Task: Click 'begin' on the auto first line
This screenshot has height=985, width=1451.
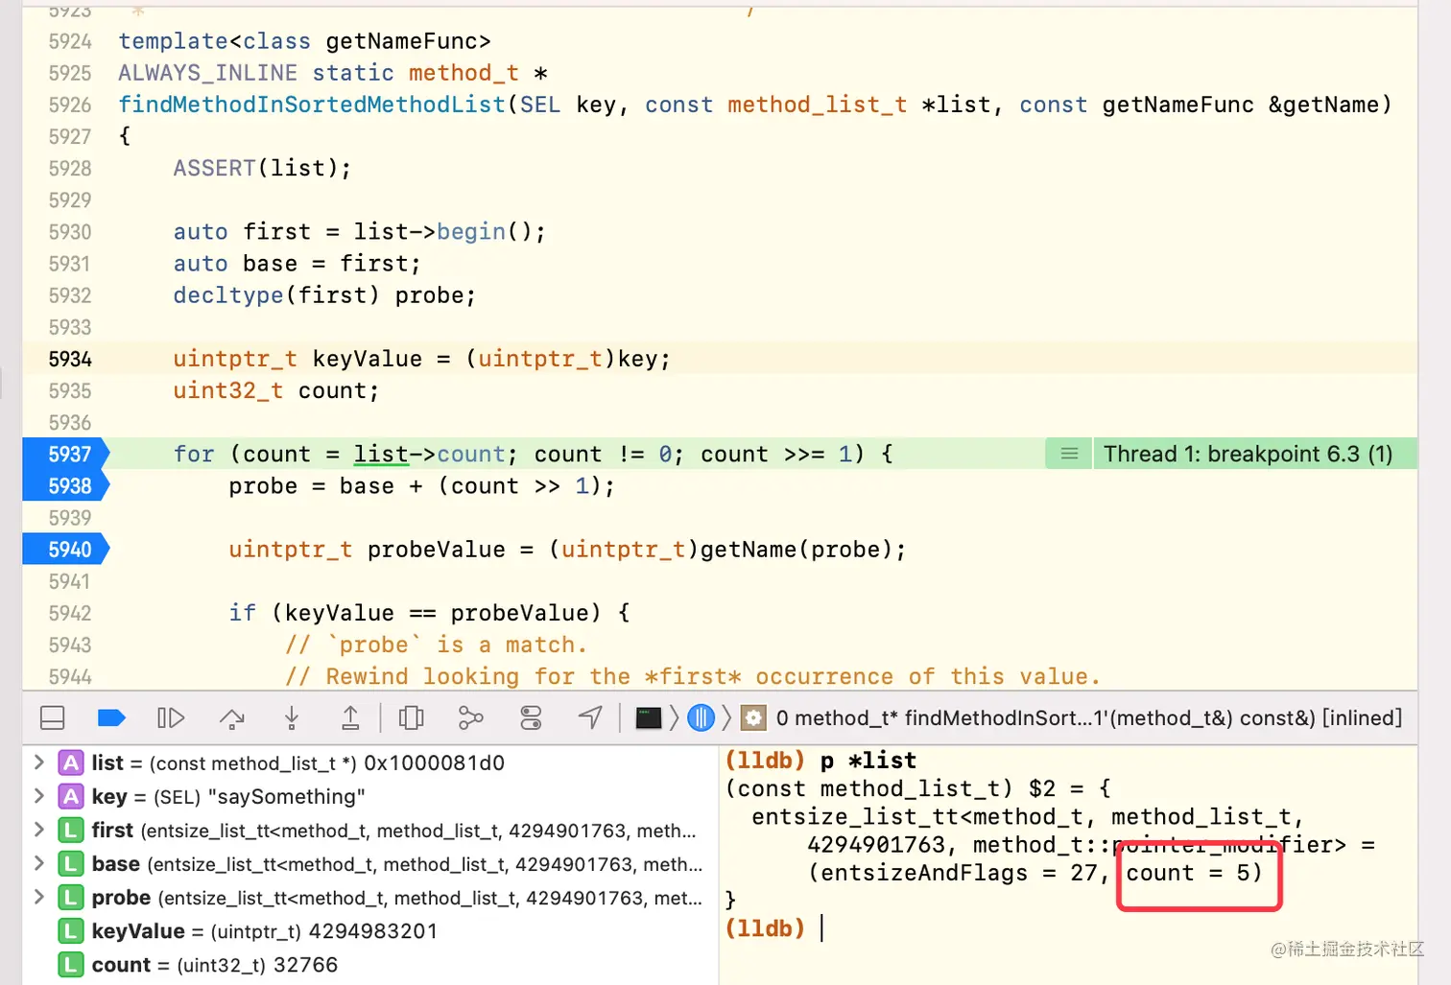Action: point(470,231)
